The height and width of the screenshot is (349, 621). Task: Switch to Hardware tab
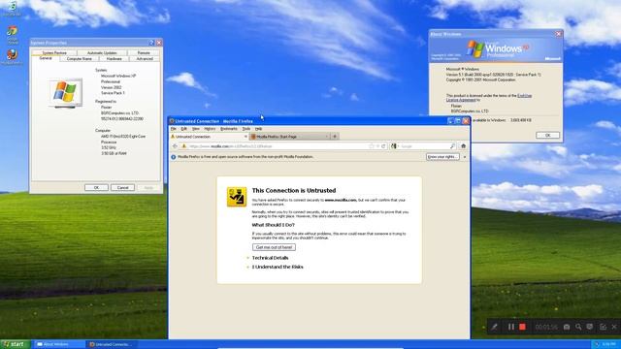point(114,58)
